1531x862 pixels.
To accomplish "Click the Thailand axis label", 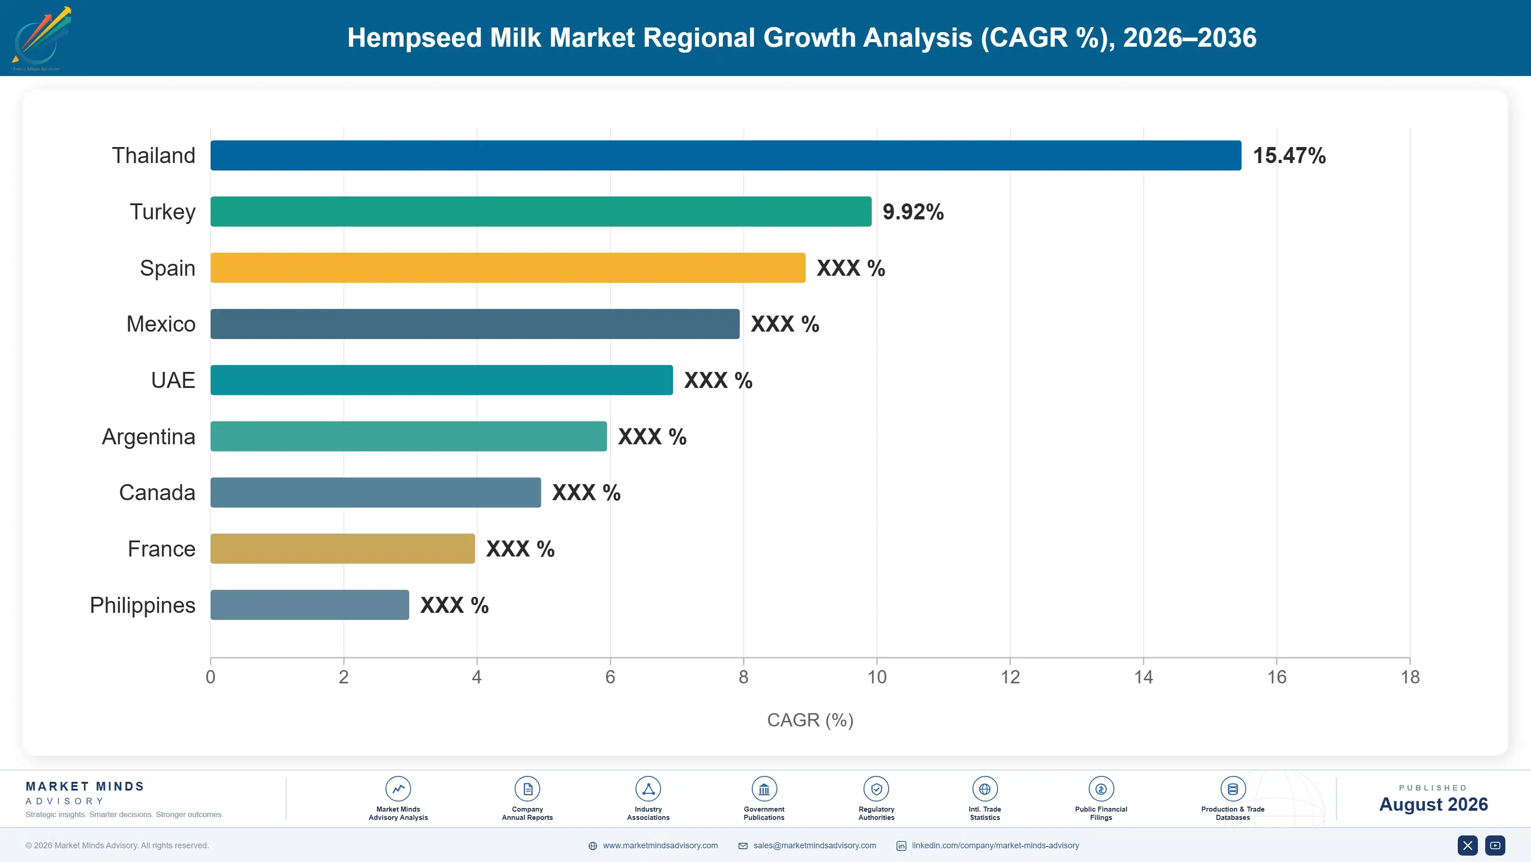I will 153,155.
